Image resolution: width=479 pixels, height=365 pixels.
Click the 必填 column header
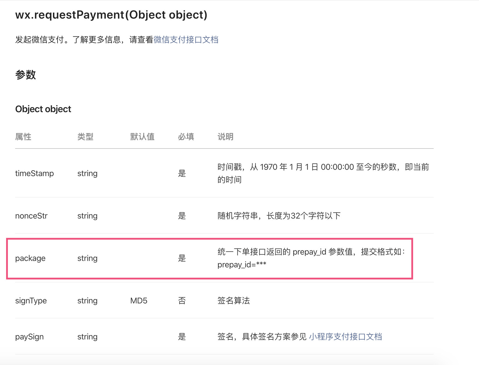tap(186, 137)
